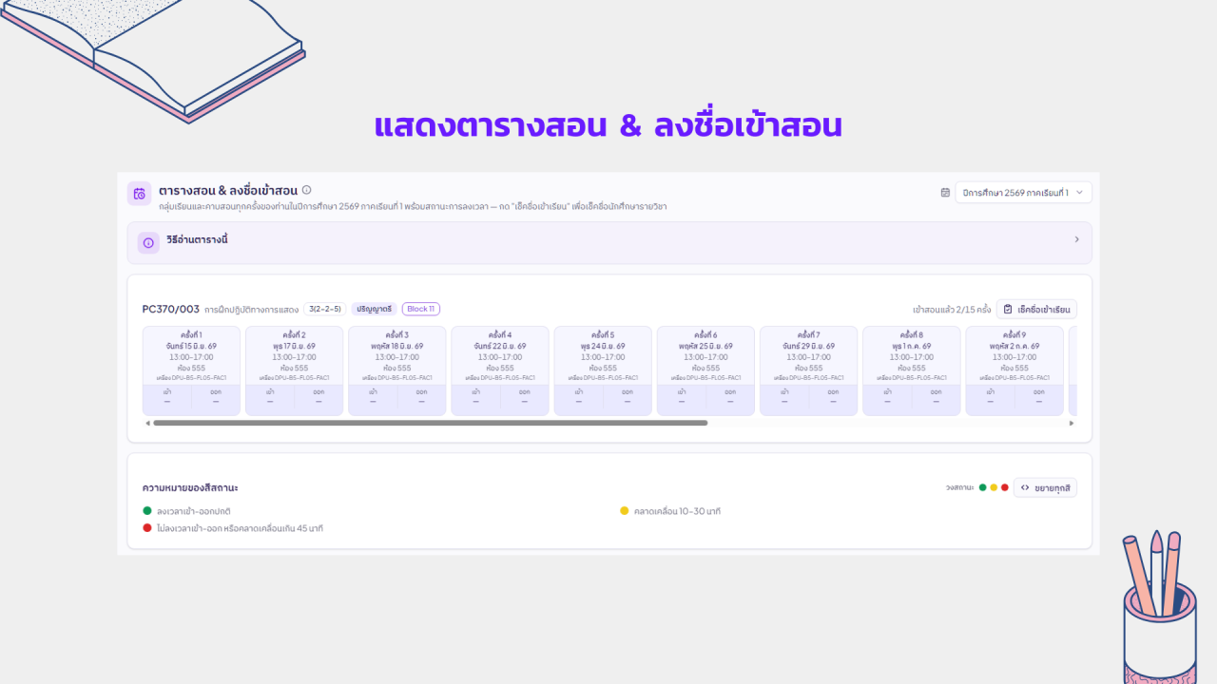The width and height of the screenshot is (1217, 684).
Task: Open the ปีการศึกษา 2569 ภาคเรียนที่ 1 dropdown
Action: pyautogui.click(x=1023, y=193)
